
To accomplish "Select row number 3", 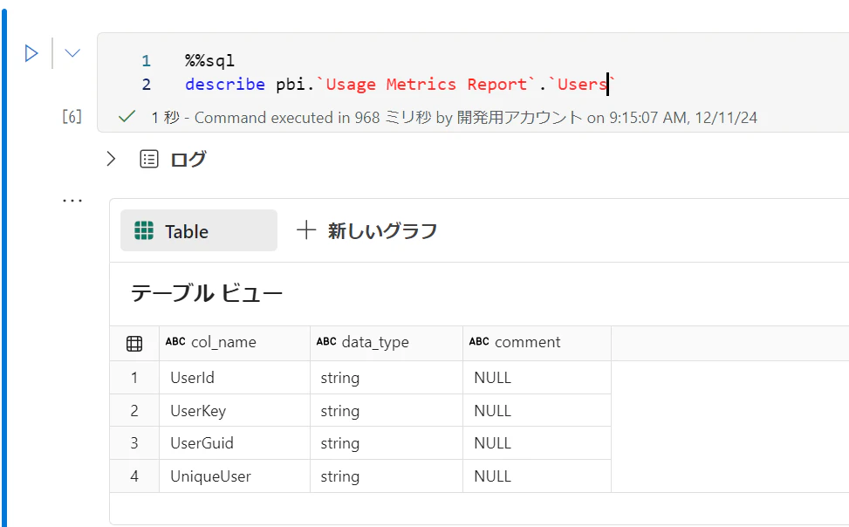I will (134, 443).
